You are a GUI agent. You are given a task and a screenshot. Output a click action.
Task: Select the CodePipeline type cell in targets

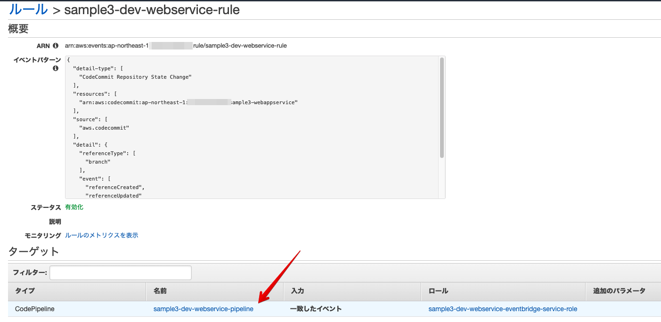(35, 309)
